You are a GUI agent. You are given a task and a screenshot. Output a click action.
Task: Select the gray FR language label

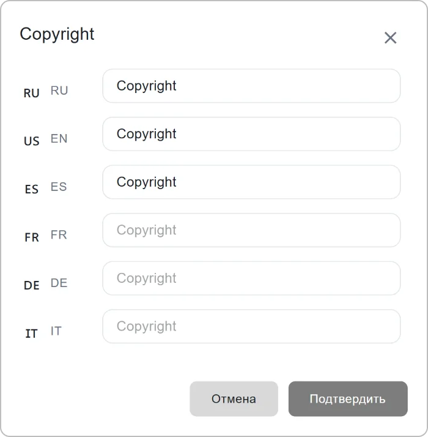pos(59,235)
